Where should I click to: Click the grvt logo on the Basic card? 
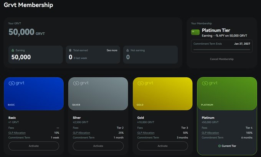point(16,83)
